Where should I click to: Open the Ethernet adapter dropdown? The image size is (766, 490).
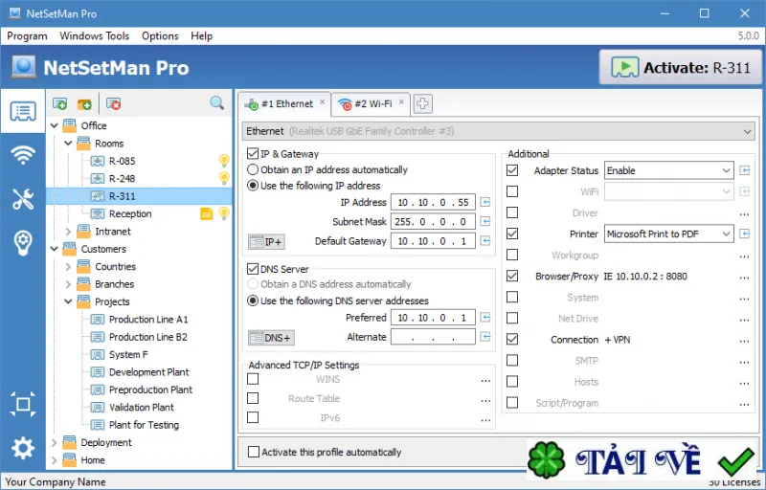[499, 131]
